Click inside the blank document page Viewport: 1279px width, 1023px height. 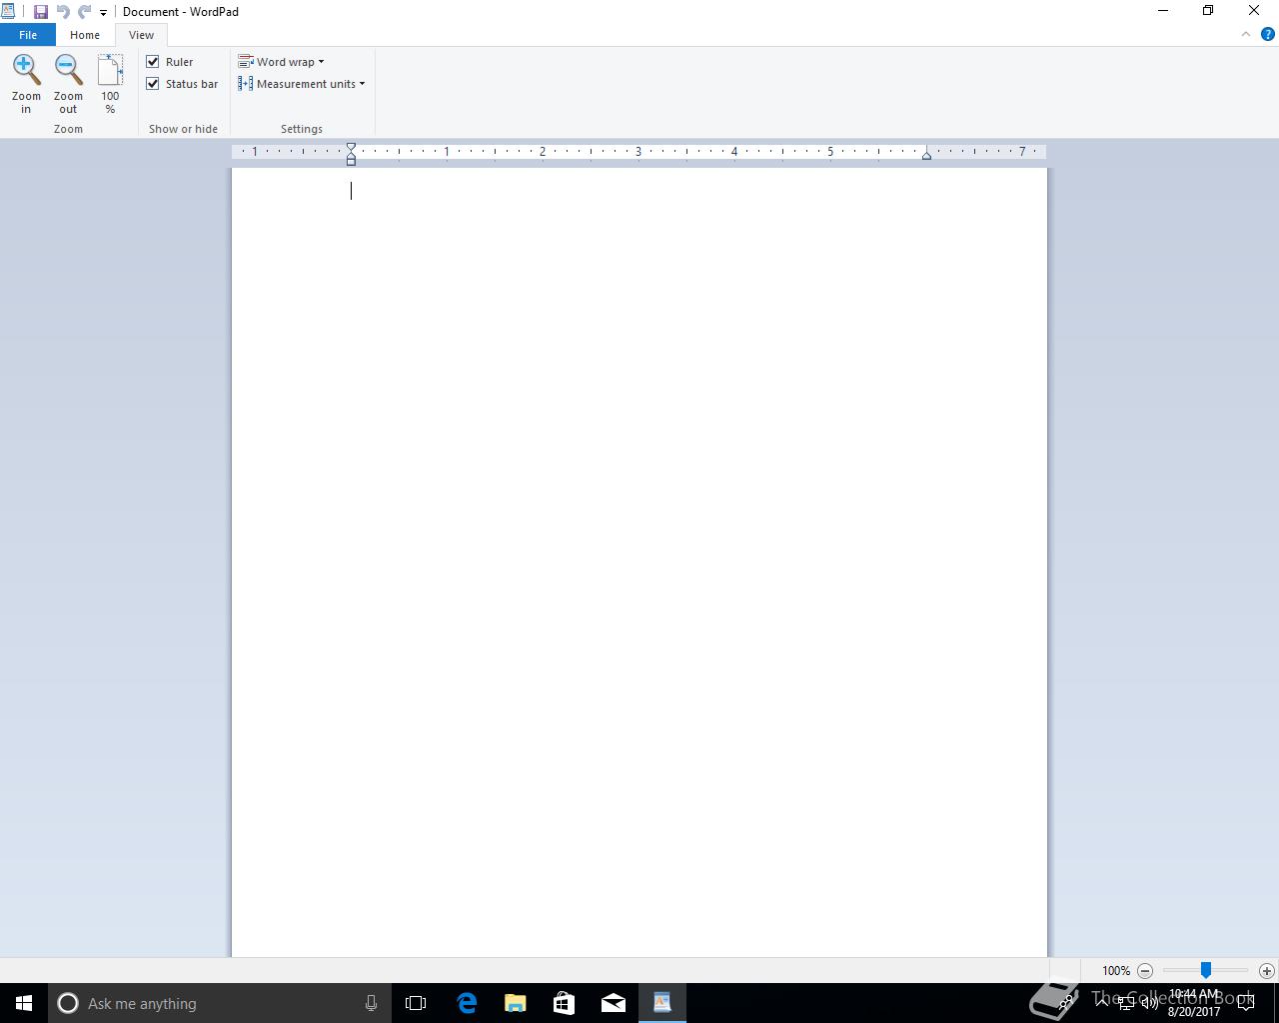pyautogui.click(x=639, y=562)
